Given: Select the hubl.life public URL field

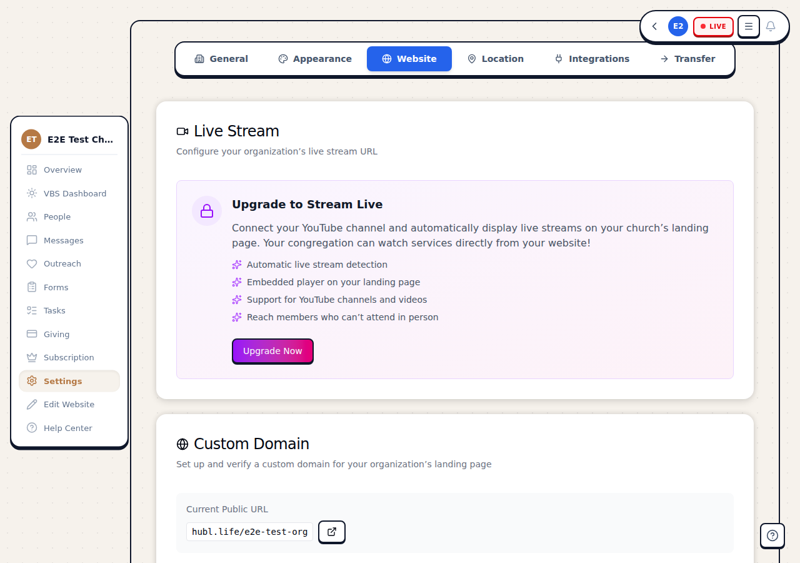Looking at the screenshot, I should (x=249, y=532).
